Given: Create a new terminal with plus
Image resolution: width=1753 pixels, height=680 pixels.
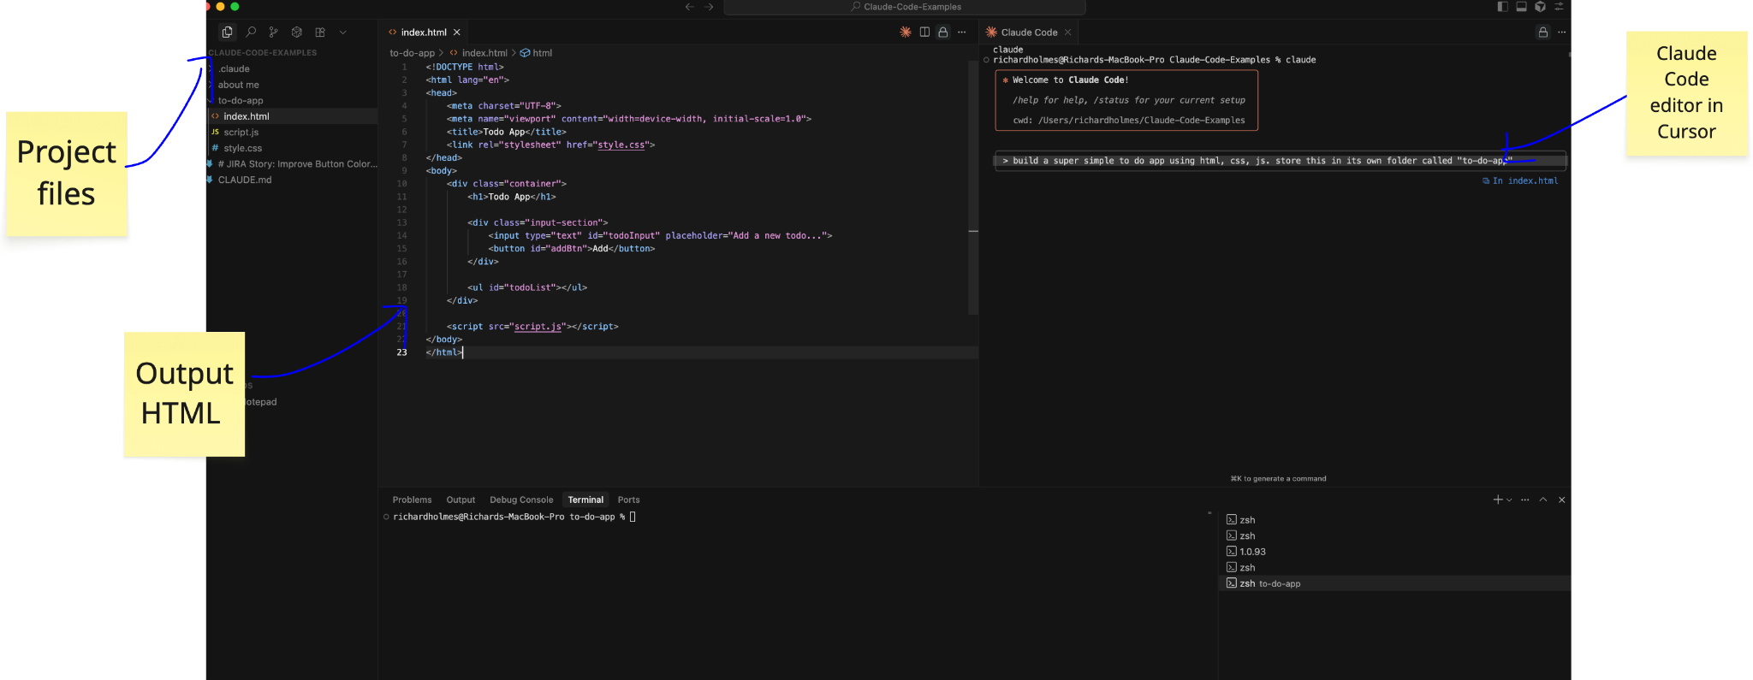Looking at the screenshot, I should point(1498,500).
